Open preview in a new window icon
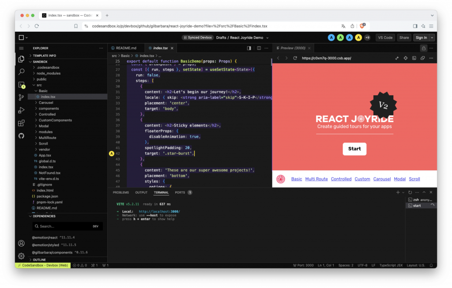This screenshot has width=452, height=288. point(422,58)
